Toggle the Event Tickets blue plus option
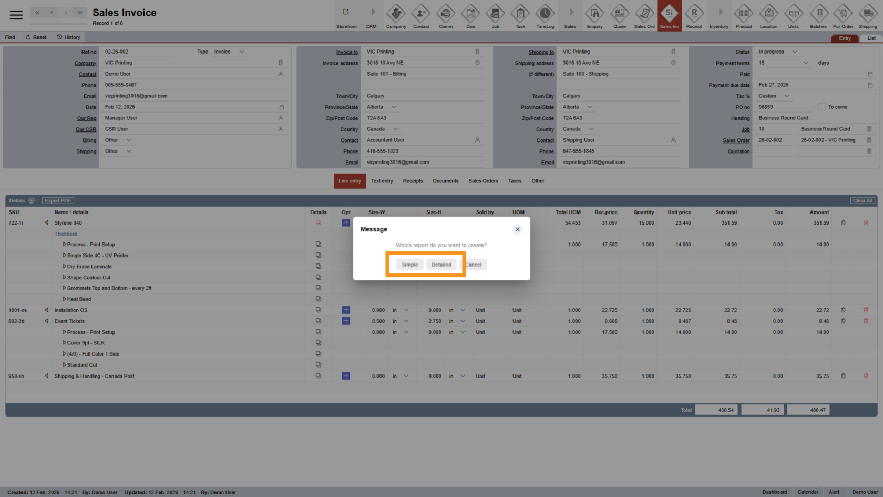This screenshot has height=497, width=883. click(x=346, y=321)
